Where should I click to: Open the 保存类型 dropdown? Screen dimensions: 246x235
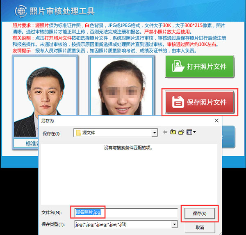point(175,224)
